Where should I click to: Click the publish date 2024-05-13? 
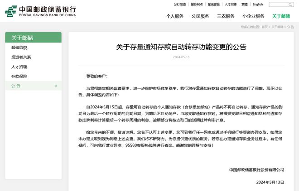(181, 57)
